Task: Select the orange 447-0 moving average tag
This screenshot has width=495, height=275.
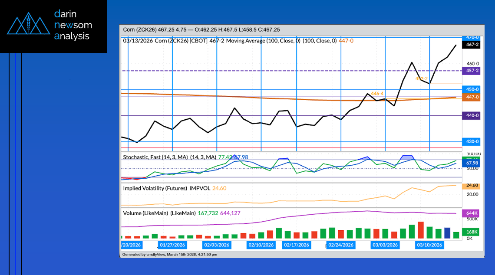Action: 472,97
